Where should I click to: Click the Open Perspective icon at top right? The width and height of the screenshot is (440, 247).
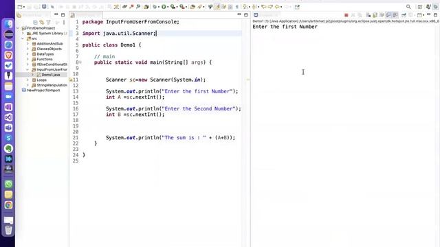[x=420, y=7]
